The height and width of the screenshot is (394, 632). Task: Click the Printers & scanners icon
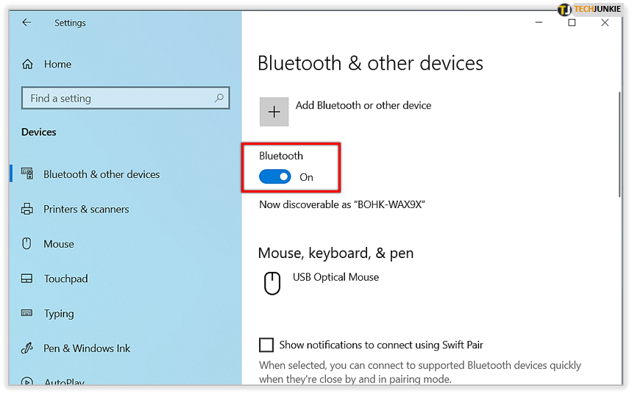click(27, 209)
